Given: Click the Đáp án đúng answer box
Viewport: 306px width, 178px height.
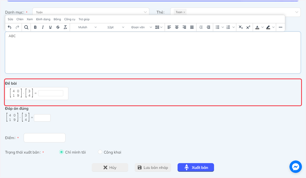Looking at the screenshot, I should (42, 118).
